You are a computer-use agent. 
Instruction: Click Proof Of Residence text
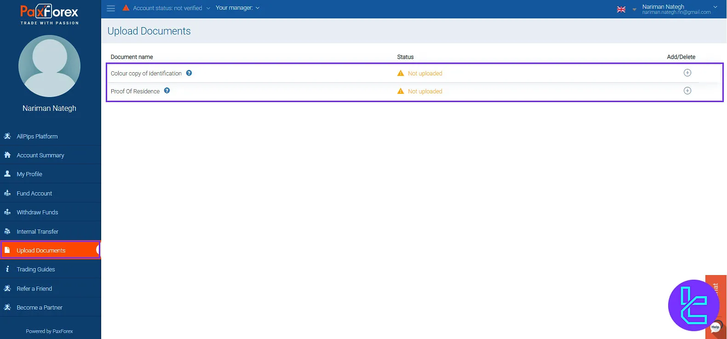135,92
